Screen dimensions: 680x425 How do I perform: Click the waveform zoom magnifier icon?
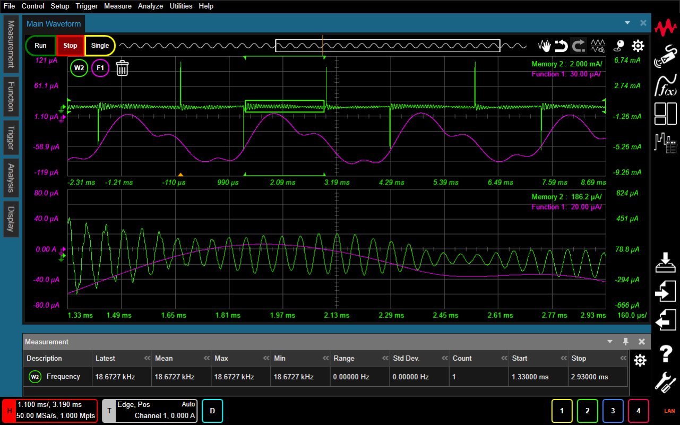(598, 46)
